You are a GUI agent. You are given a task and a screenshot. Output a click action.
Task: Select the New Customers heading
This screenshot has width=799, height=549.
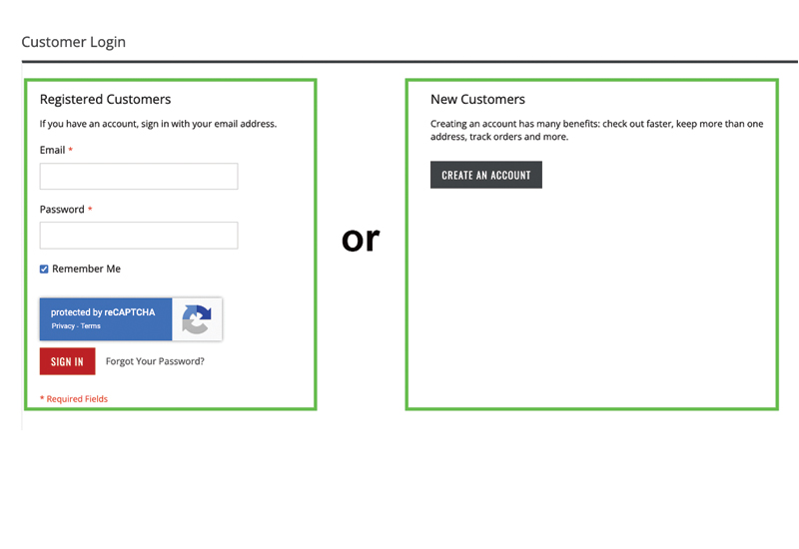(477, 100)
